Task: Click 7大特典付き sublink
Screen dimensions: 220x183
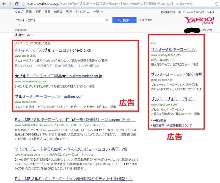Action: pos(44,66)
